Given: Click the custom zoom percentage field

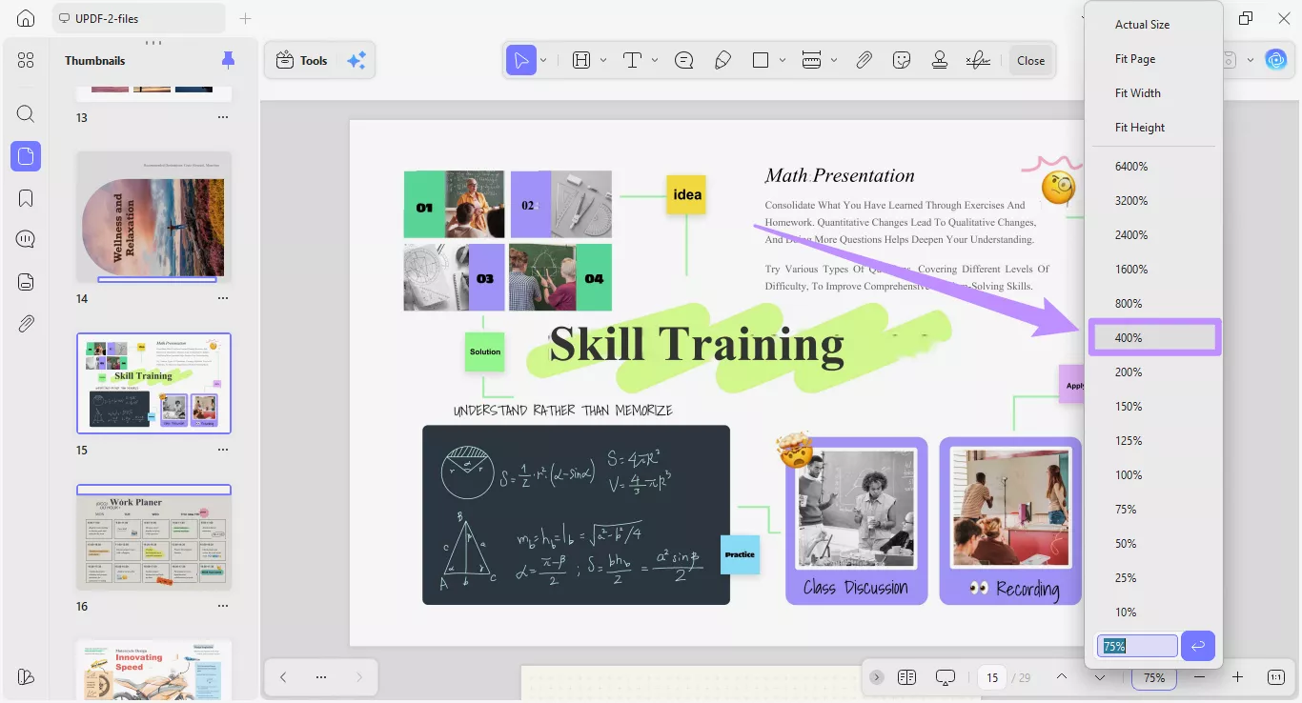Looking at the screenshot, I should (x=1137, y=646).
